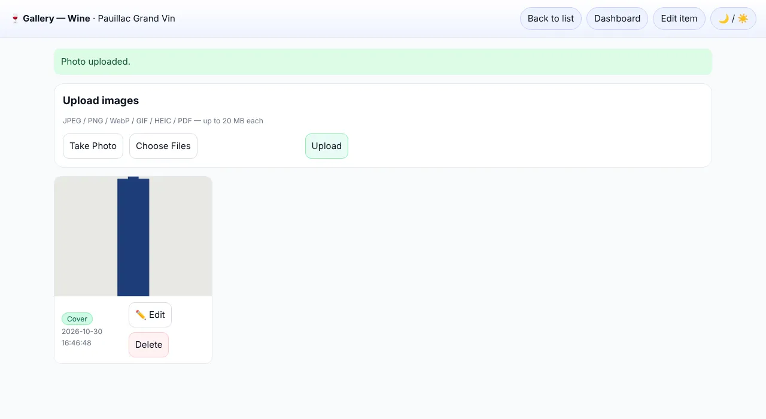Click the green Cover badge
766x419 pixels.
(x=77, y=319)
